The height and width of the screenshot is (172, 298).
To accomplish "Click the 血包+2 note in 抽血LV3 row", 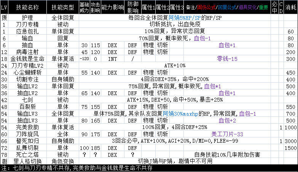I will (227, 121).
